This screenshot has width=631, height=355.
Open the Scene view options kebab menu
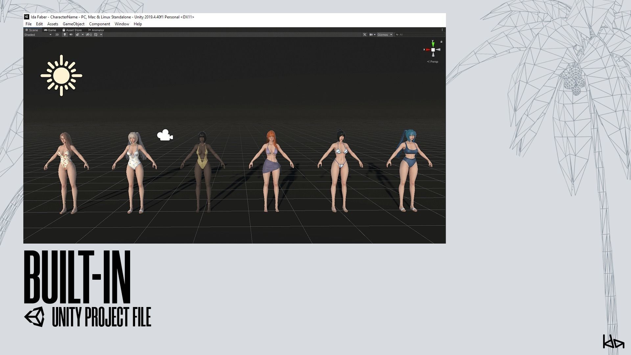442,30
